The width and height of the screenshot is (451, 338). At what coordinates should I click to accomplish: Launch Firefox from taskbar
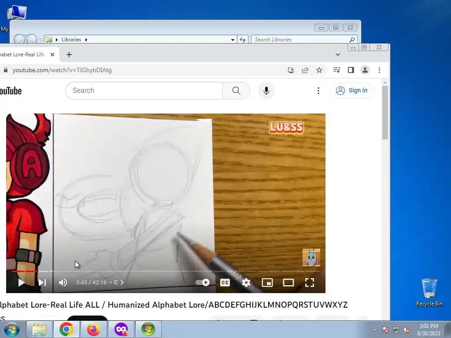[x=93, y=329]
